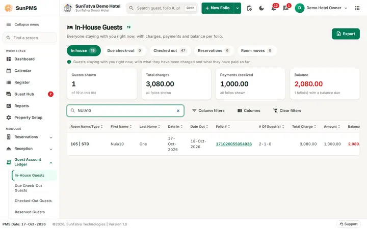This screenshot has width=367, height=229.
Task: Click PMS Date 17-Oct-2026 in footer
Action: [x=24, y=224]
